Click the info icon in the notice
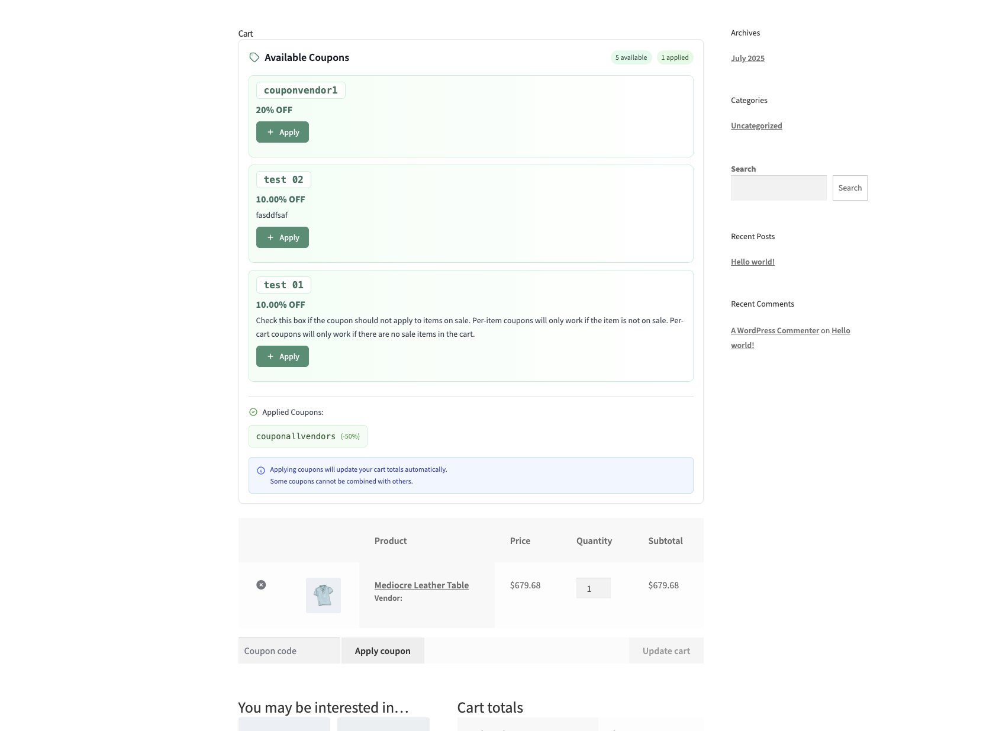Viewport: 983px width, 731px height. pyautogui.click(x=261, y=471)
